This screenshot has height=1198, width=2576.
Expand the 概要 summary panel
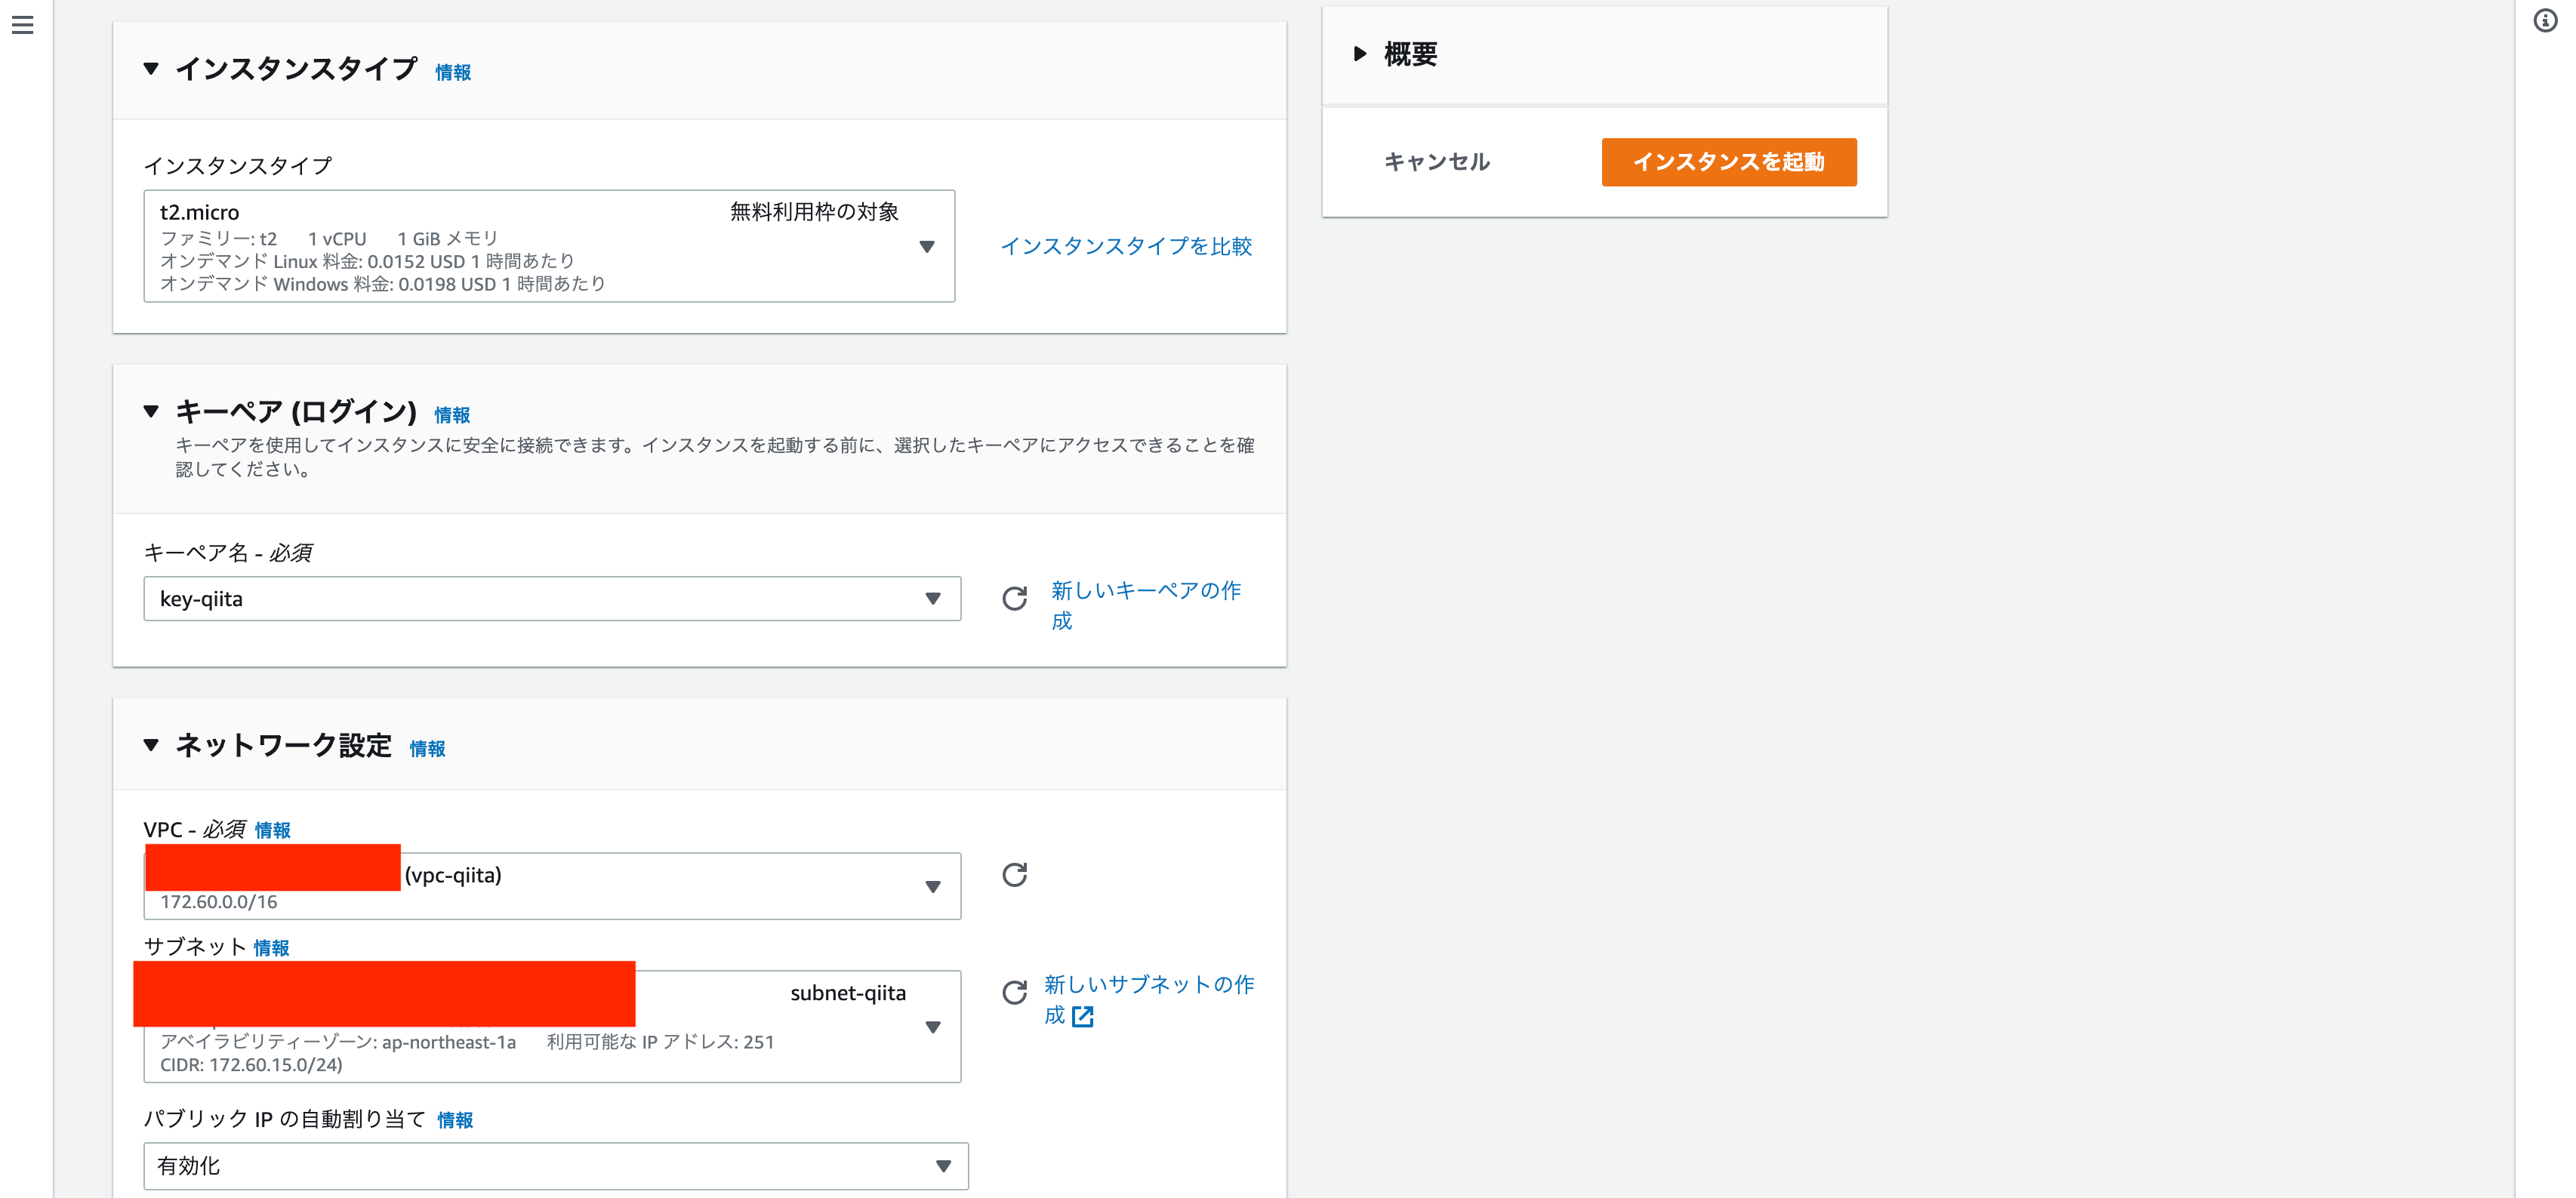pos(1358,55)
